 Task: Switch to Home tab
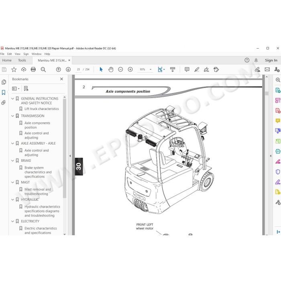[7, 60]
